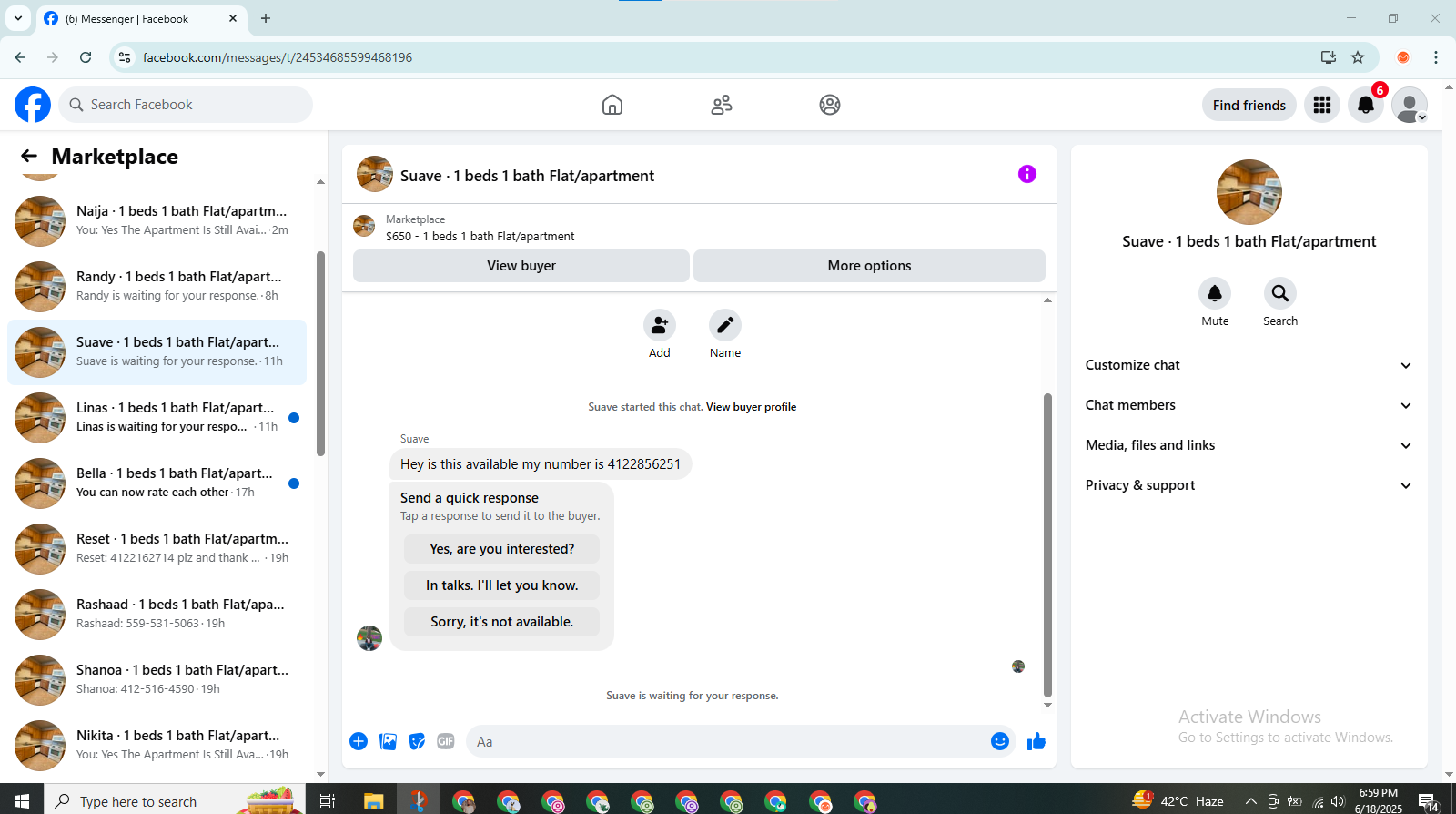The height and width of the screenshot is (814, 1456).
Task: Click the browser address bar URL
Action: point(278,57)
